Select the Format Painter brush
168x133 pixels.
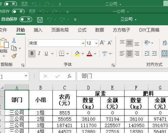click(14, 56)
